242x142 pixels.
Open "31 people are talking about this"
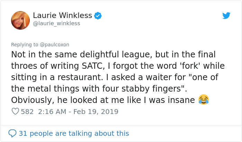click(x=74, y=133)
